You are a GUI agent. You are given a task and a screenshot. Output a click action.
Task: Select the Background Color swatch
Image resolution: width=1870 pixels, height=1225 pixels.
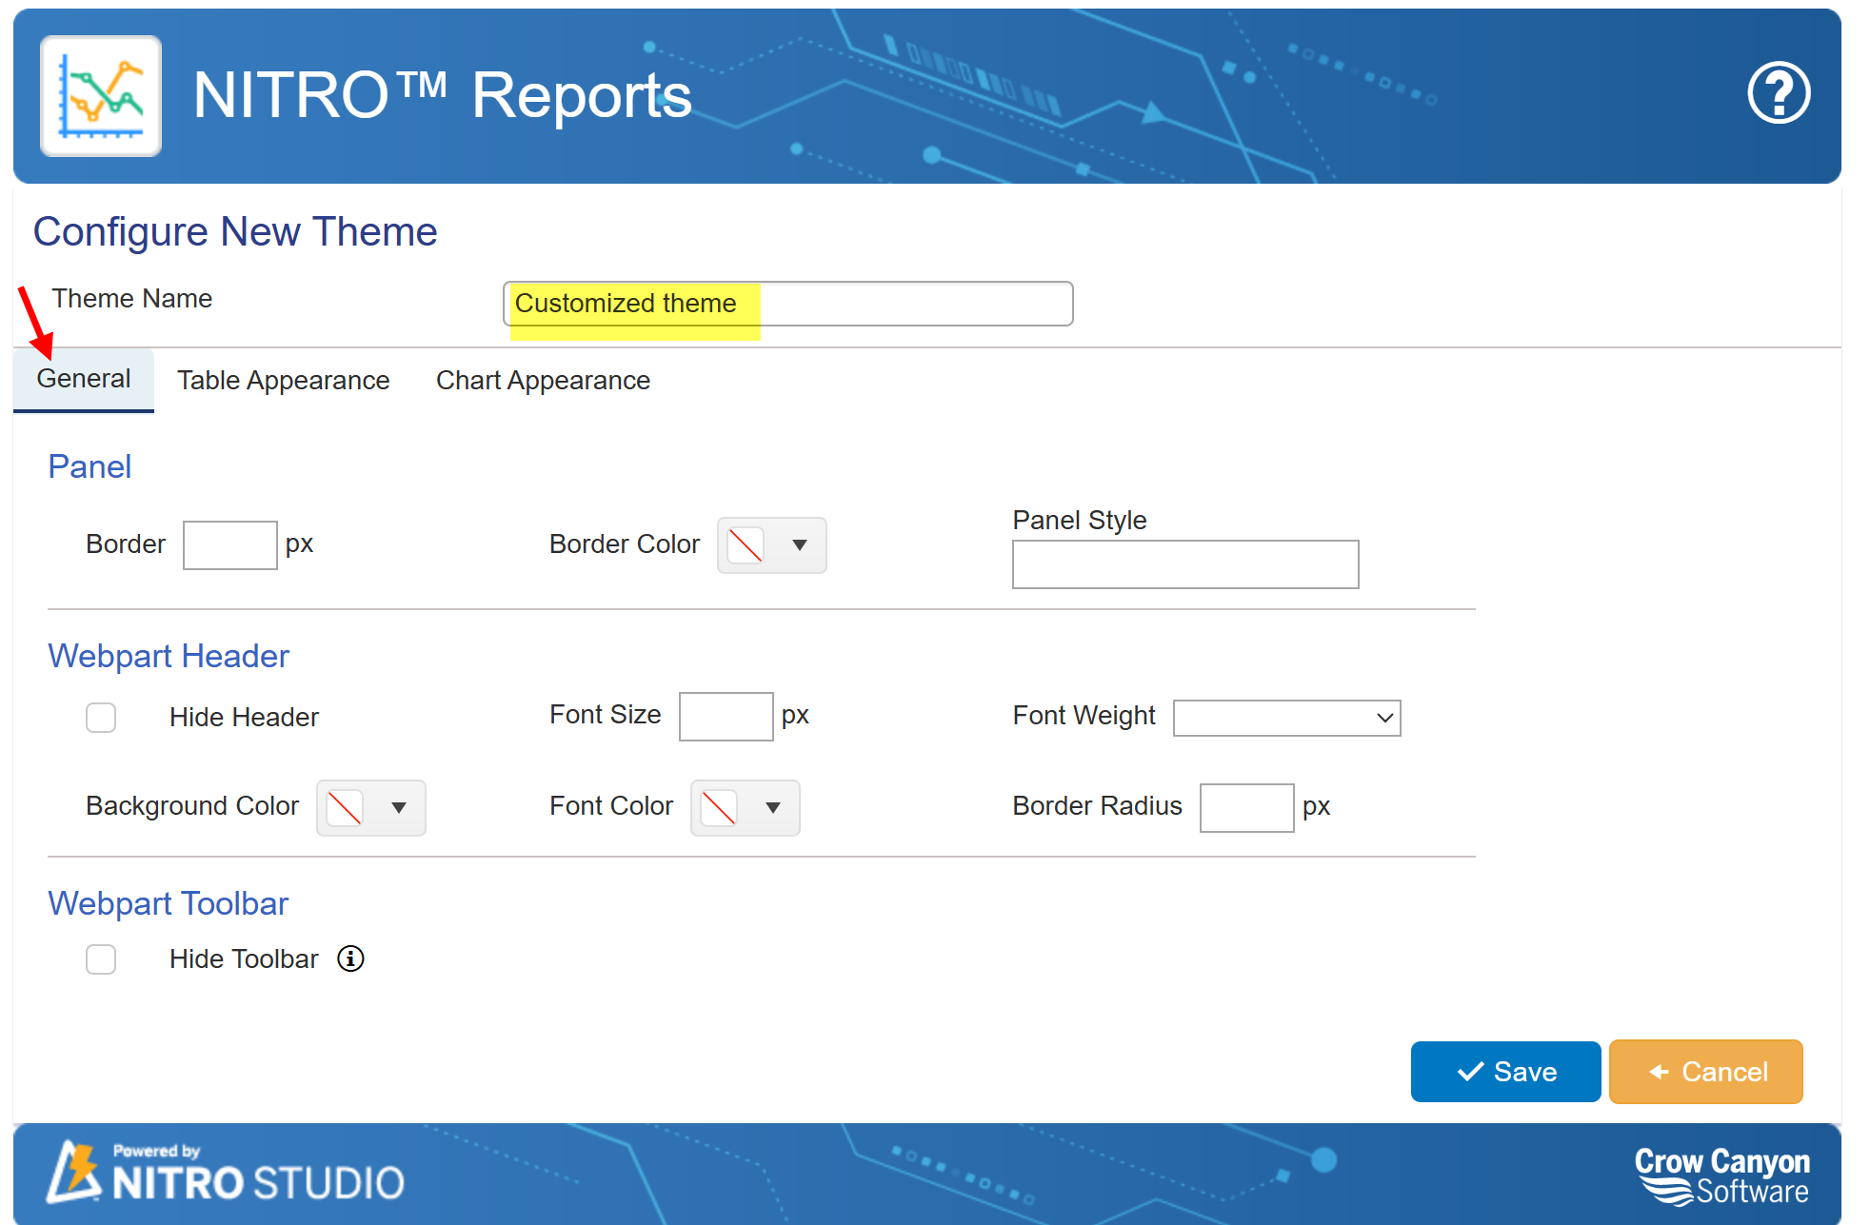click(x=344, y=807)
